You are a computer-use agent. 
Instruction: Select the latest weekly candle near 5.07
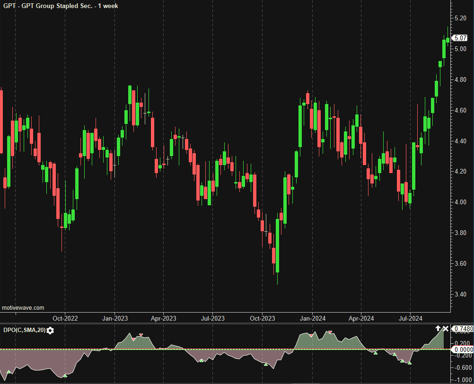coord(448,40)
